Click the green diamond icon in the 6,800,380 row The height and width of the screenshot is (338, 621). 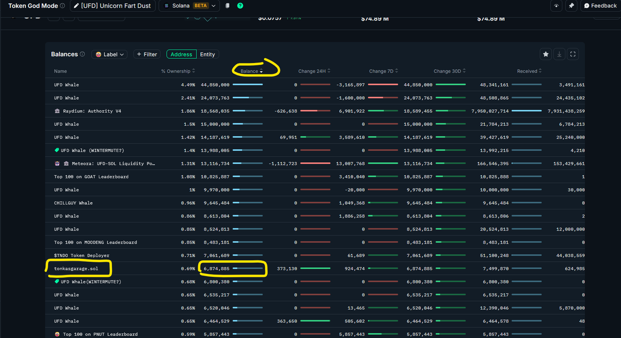(x=57, y=282)
